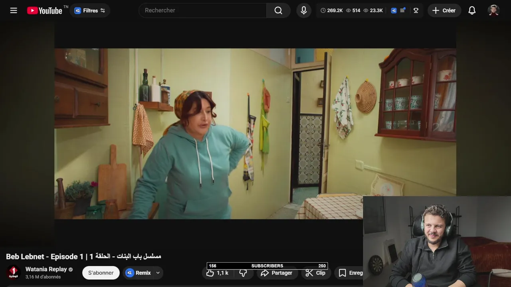Expand the Remix dropdown arrow
The width and height of the screenshot is (511, 287).
[158, 273]
